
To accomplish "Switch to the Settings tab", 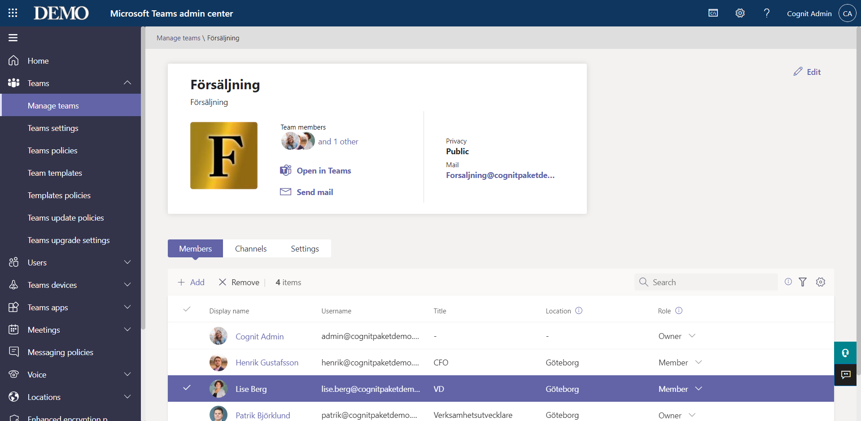I will click(305, 249).
